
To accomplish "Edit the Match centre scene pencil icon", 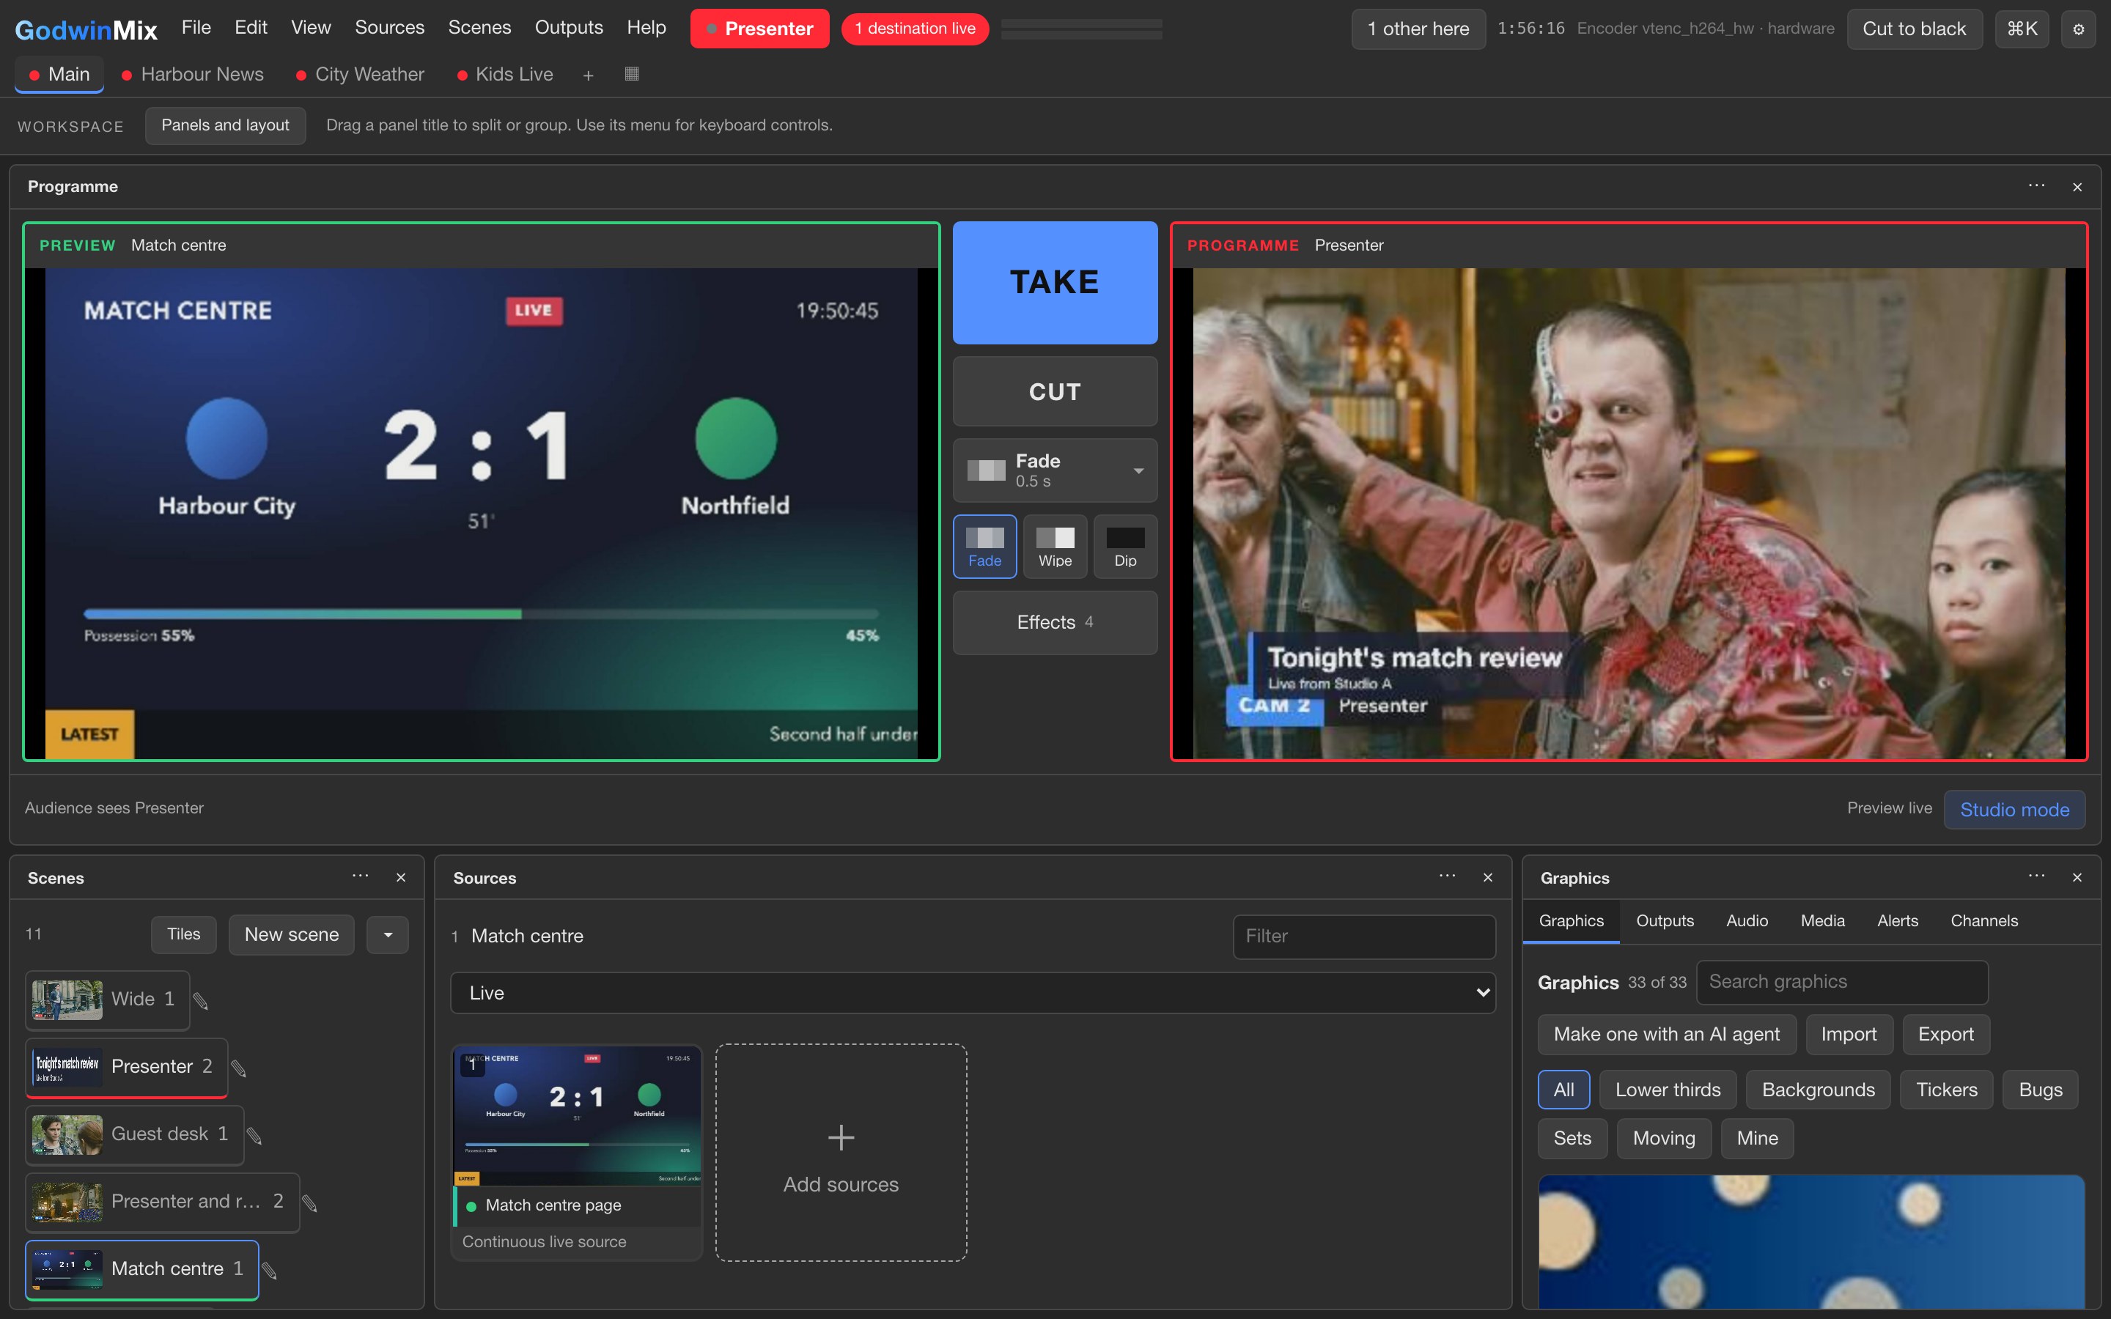I will pos(270,1271).
